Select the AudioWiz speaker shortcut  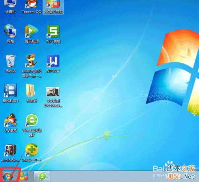(10, 153)
